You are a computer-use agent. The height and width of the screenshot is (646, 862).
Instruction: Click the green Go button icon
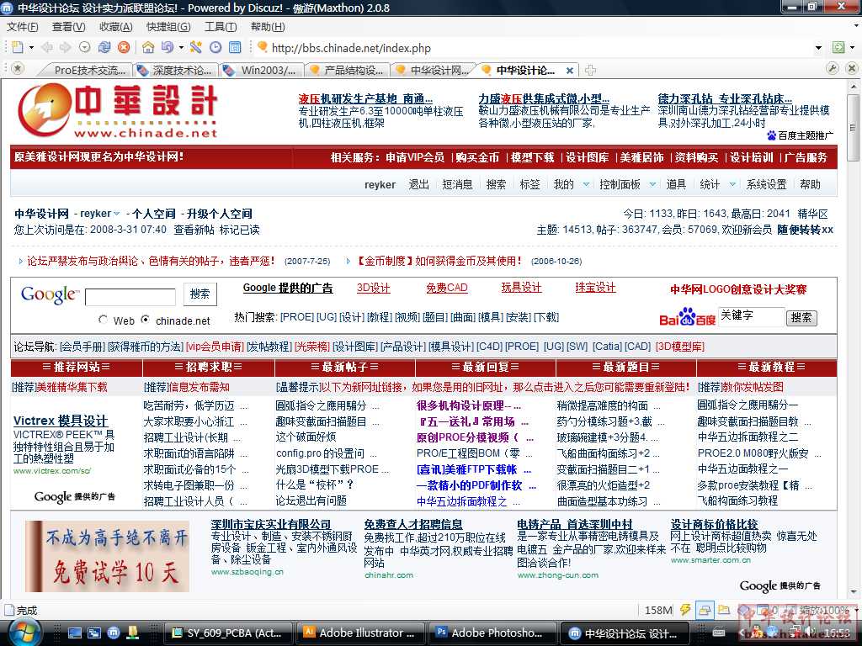click(838, 47)
